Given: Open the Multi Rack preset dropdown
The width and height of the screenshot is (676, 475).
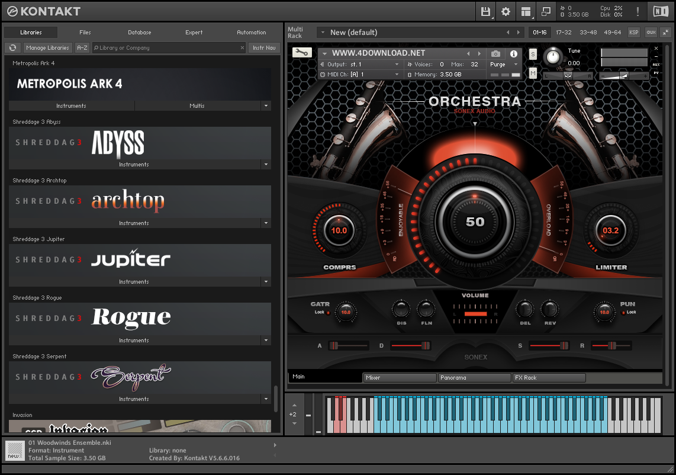Looking at the screenshot, I should point(323,33).
